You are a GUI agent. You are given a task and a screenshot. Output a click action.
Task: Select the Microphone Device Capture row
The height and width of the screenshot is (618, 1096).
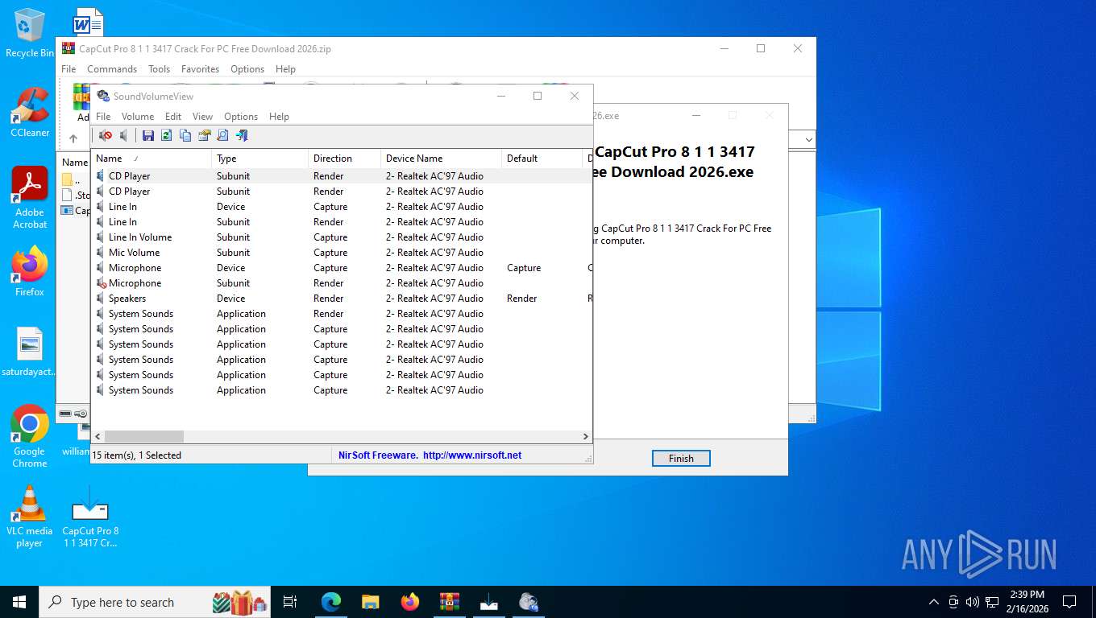point(342,268)
